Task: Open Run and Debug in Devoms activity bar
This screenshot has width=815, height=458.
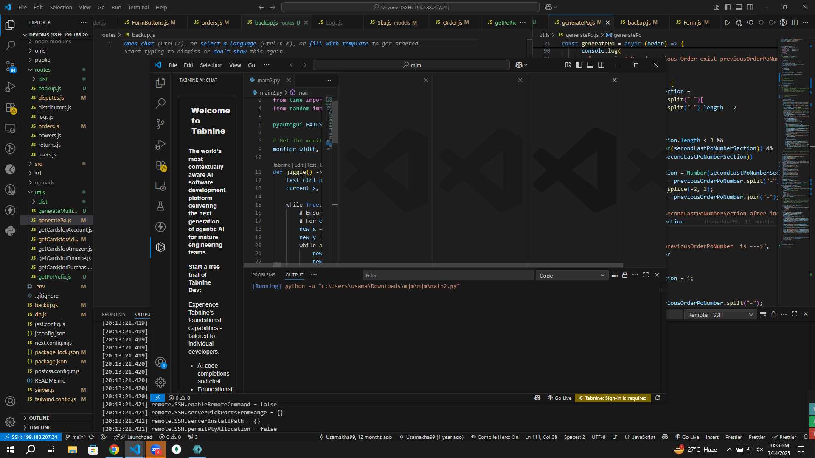Action: (10, 87)
